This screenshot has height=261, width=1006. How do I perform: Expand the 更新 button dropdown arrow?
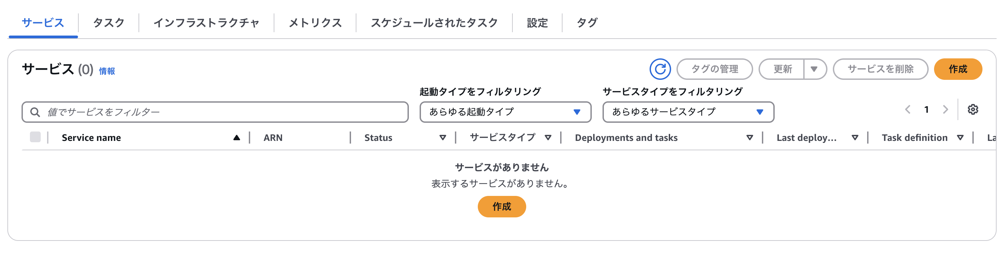(x=814, y=69)
